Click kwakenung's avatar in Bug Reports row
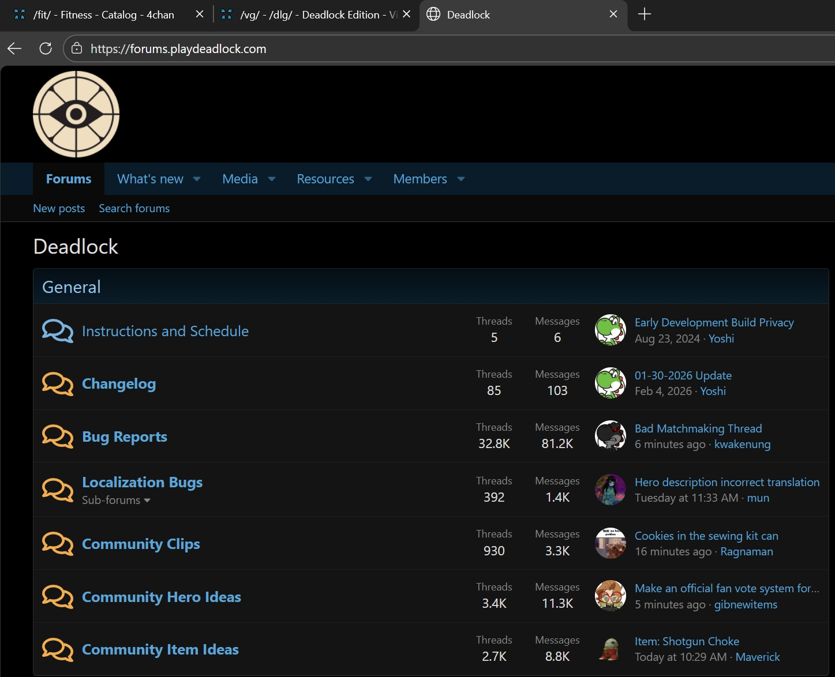 [611, 436]
